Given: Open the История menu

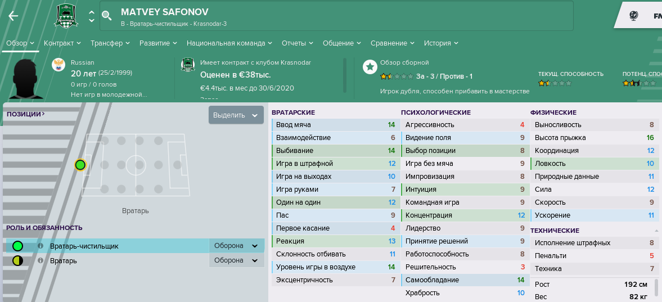Looking at the screenshot, I should pos(441,43).
